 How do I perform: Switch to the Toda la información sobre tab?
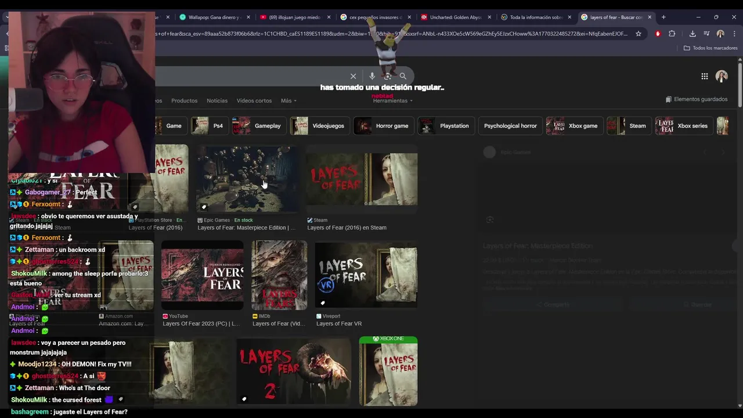(535, 17)
